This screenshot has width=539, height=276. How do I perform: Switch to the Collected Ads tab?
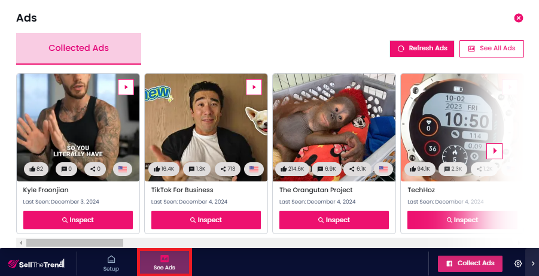79,48
